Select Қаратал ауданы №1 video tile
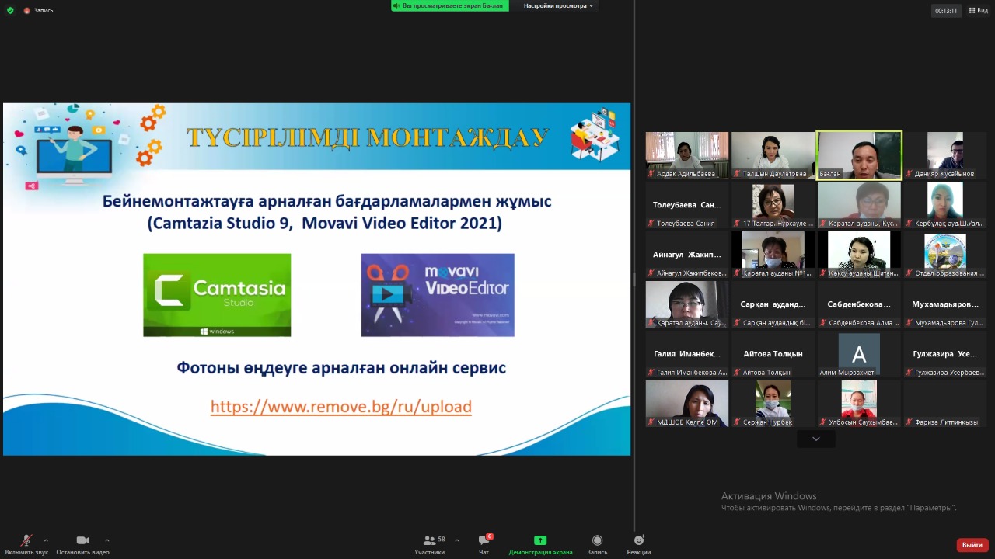The width and height of the screenshot is (995, 559). [773, 255]
